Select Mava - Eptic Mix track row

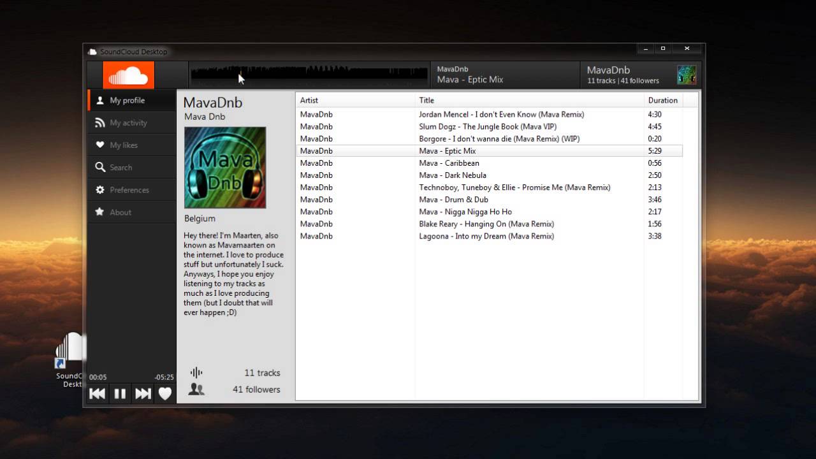pyautogui.click(x=489, y=150)
